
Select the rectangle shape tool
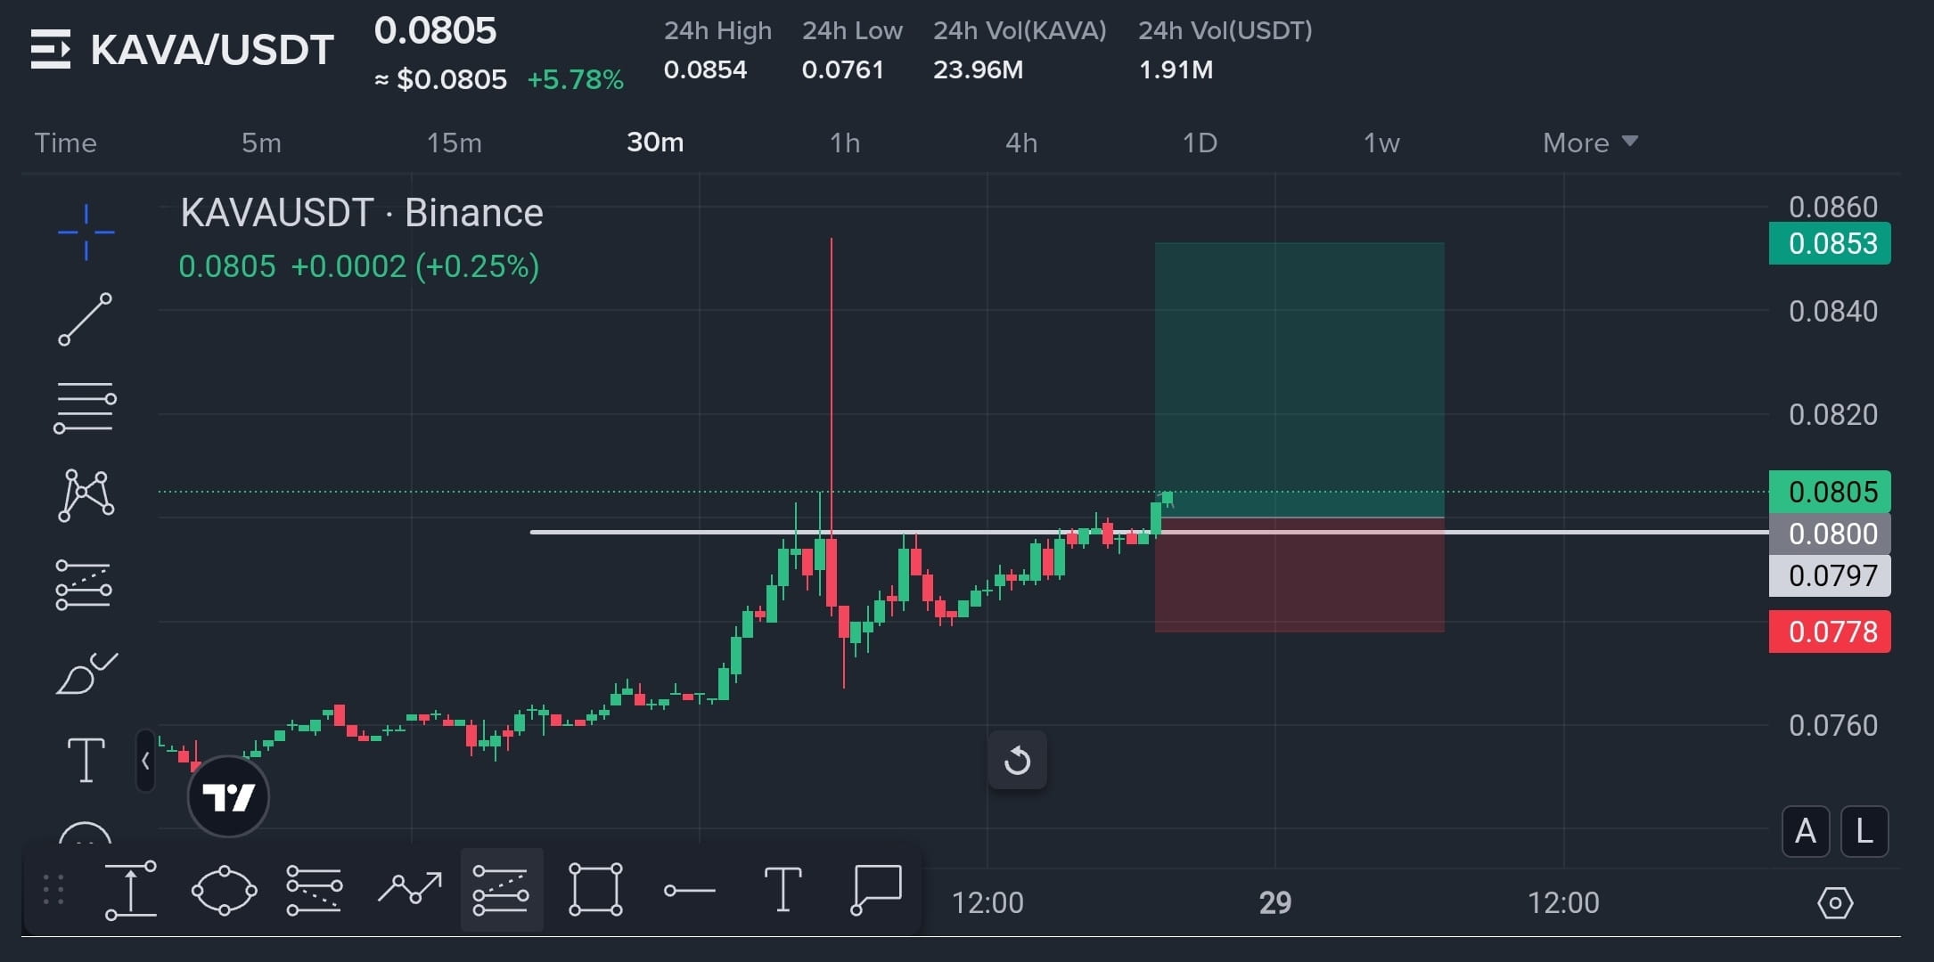pos(595,889)
